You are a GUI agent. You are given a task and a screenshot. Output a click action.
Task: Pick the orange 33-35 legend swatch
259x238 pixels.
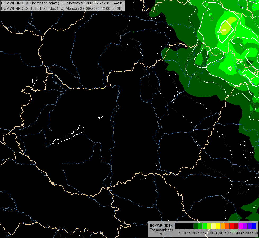222,226
